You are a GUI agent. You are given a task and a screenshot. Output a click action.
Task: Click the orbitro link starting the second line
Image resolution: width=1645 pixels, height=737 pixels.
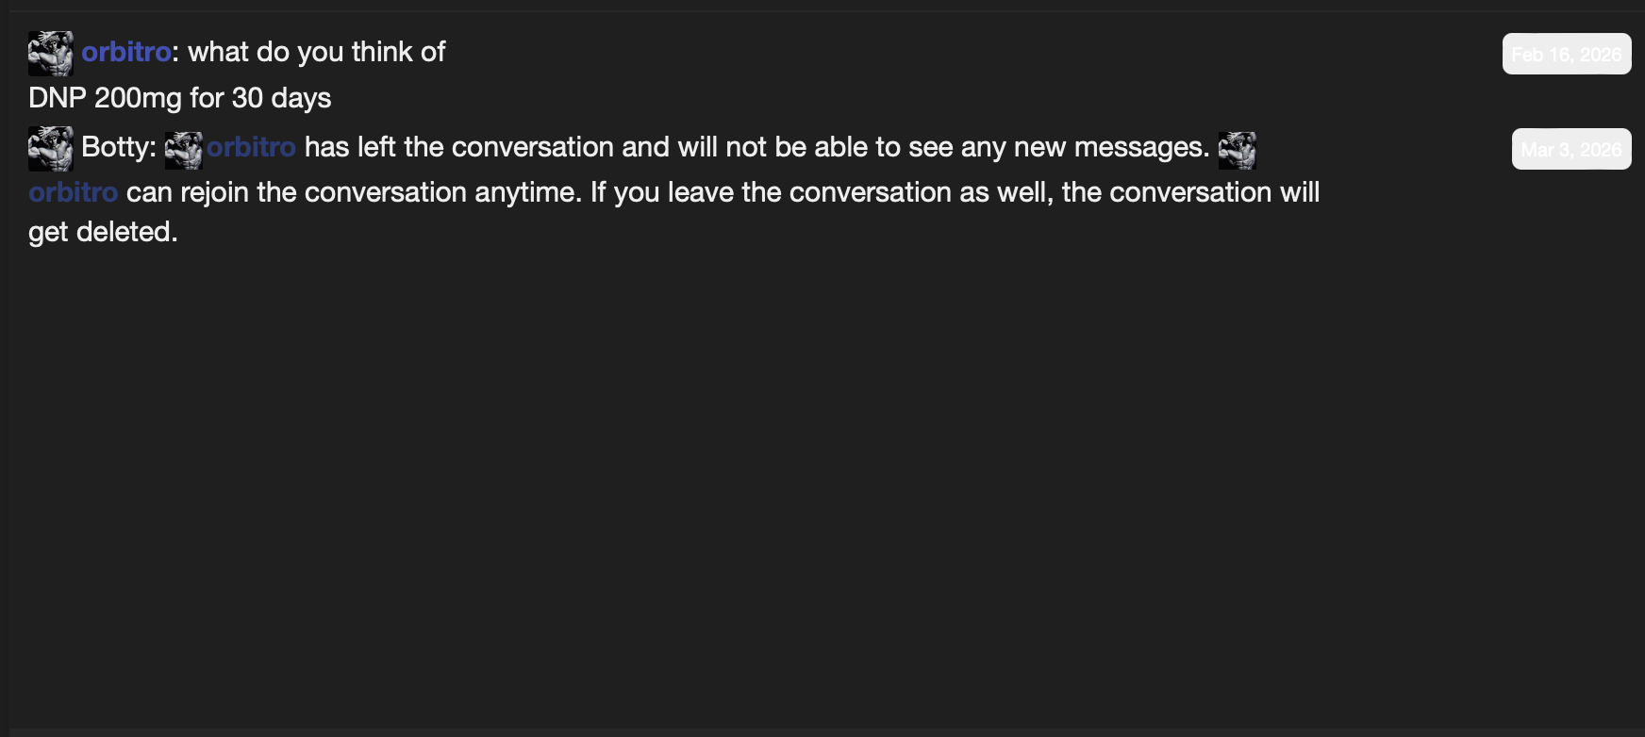[71, 192]
